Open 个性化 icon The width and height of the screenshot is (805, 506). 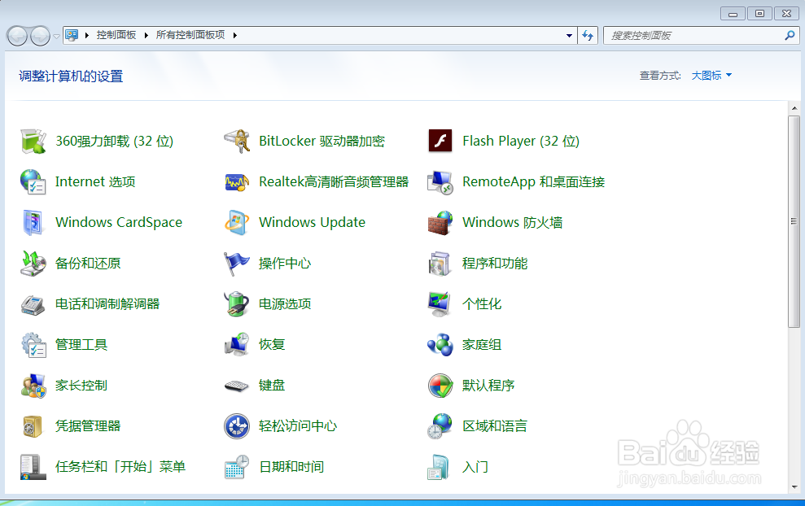(440, 303)
